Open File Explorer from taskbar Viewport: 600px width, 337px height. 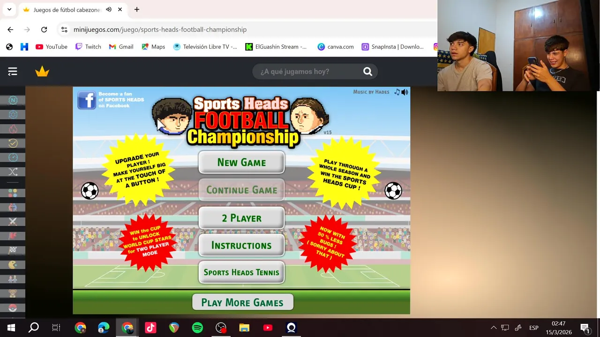tap(244, 328)
